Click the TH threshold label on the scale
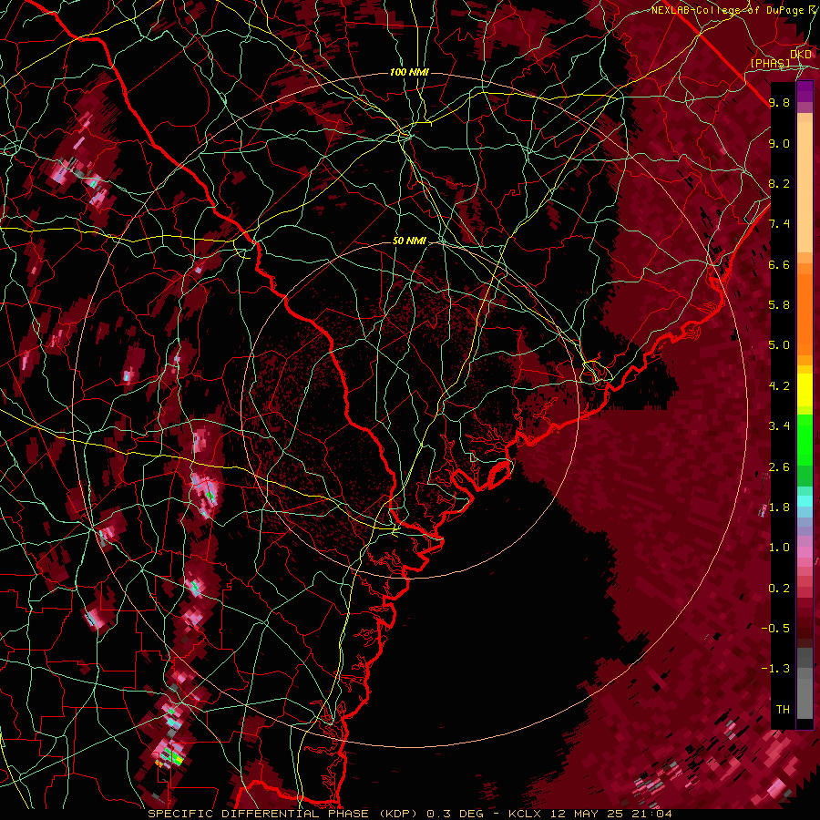Viewport: 820px width, 820px height. [x=783, y=710]
